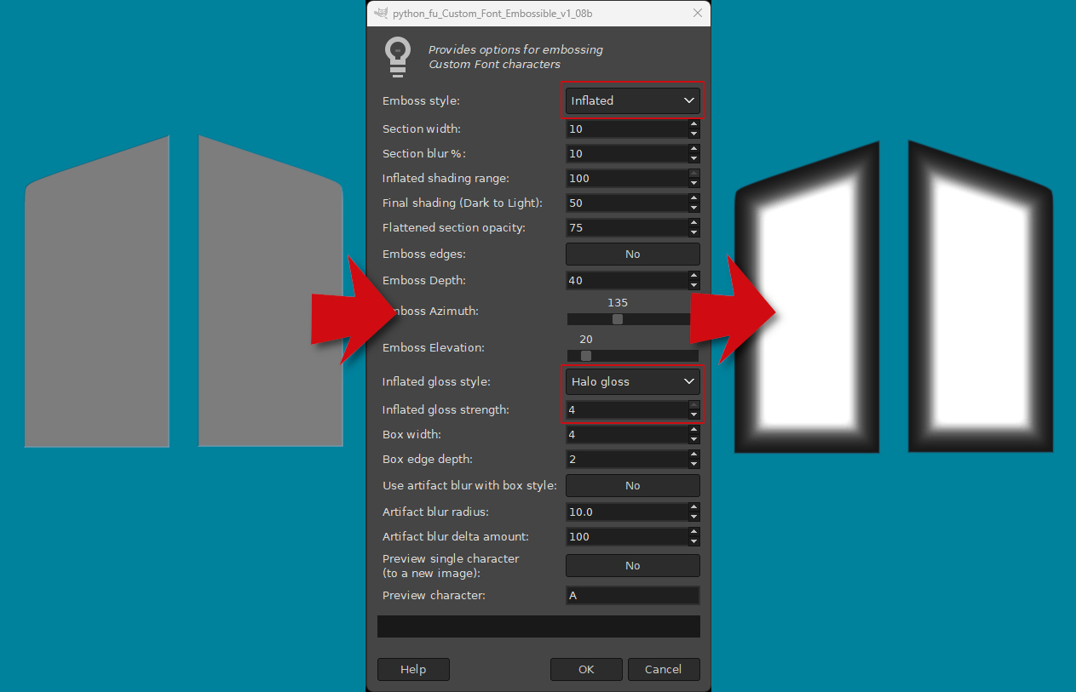Decrease Flattened section opacity with down arrow
This screenshot has width=1076, height=692.
[x=694, y=233]
